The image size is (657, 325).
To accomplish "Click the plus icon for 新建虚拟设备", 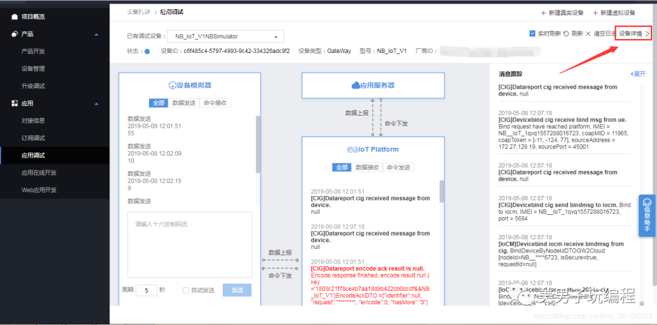I will coord(595,13).
